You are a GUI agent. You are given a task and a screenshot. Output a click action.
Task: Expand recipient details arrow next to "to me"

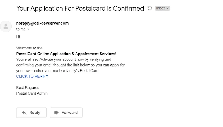[28, 29]
